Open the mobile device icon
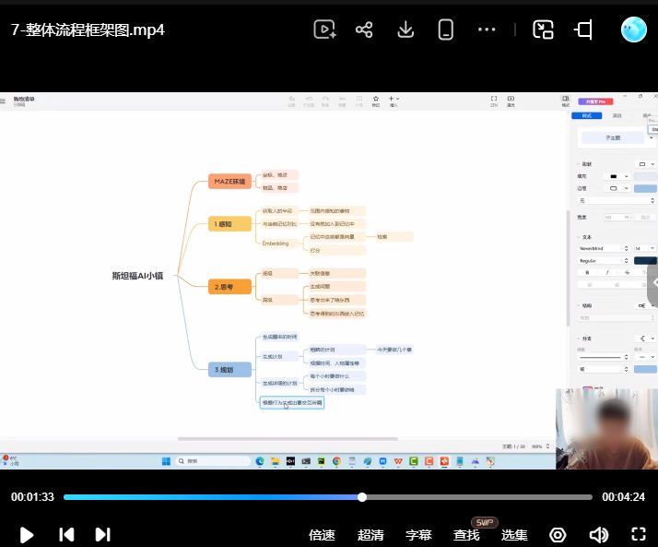The image size is (658, 547). click(446, 30)
